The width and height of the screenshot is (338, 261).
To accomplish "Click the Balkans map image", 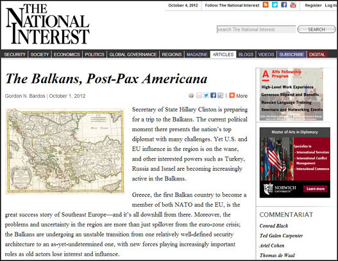I will (x=65, y=151).
